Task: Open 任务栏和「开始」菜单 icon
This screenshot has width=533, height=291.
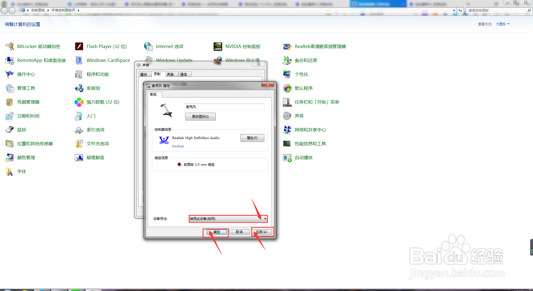Action: (x=287, y=102)
